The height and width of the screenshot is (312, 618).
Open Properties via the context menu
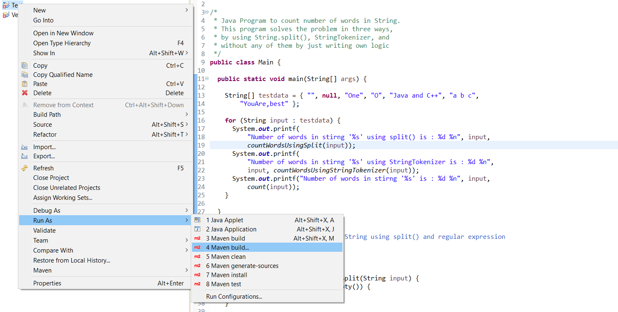tap(47, 283)
